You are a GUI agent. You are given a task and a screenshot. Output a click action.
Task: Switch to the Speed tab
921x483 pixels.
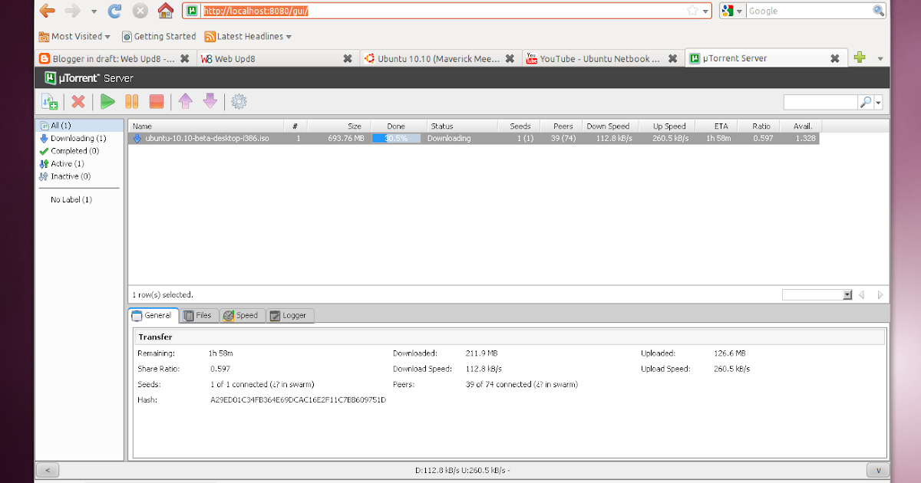tap(242, 315)
